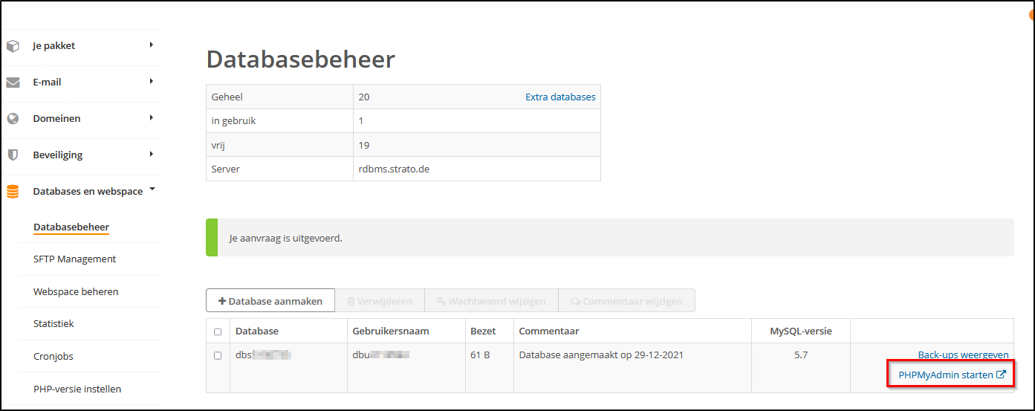Click Wachtwoord wijzigen button

(x=491, y=301)
